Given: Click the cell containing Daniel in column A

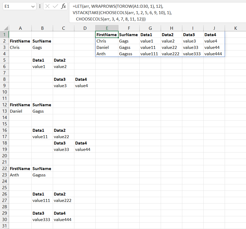Looking at the screenshot, I should [x=20, y=111].
